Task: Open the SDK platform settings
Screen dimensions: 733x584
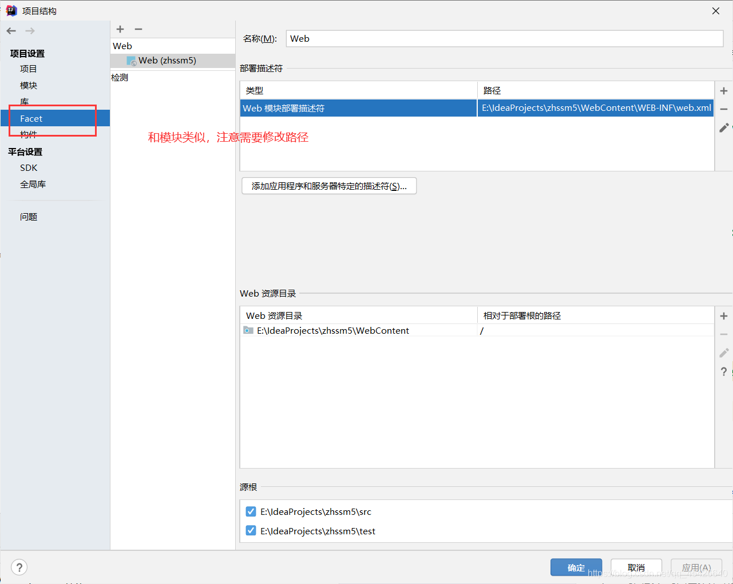Action: coord(29,168)
